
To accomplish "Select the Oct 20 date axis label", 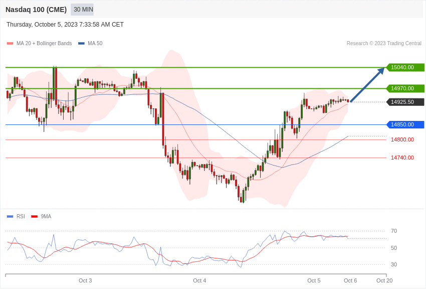I will (384, 280).
